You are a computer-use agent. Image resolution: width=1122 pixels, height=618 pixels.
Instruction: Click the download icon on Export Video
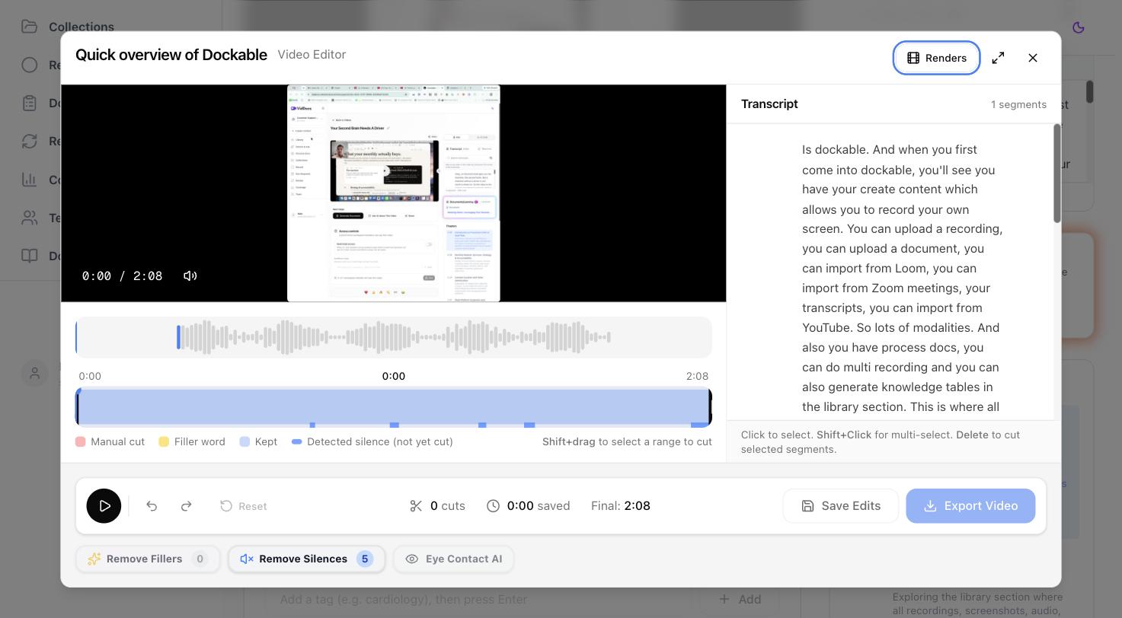pyautogui.click(x=930, y=506)
